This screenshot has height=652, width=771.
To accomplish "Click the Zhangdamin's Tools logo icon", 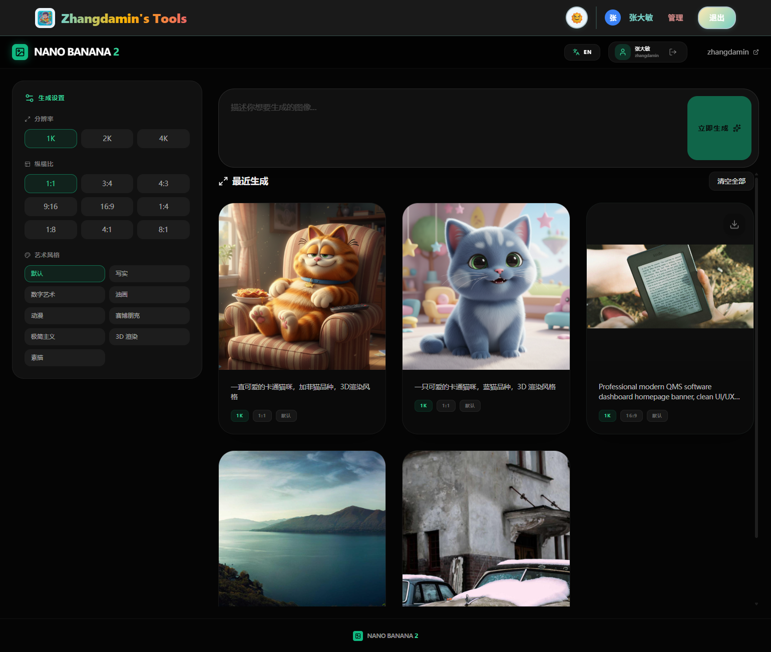I will (45, 18).
